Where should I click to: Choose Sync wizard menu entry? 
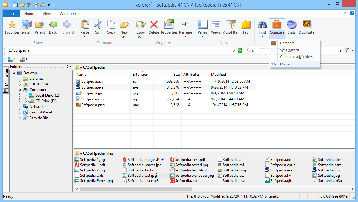click(x=294, y=50)
